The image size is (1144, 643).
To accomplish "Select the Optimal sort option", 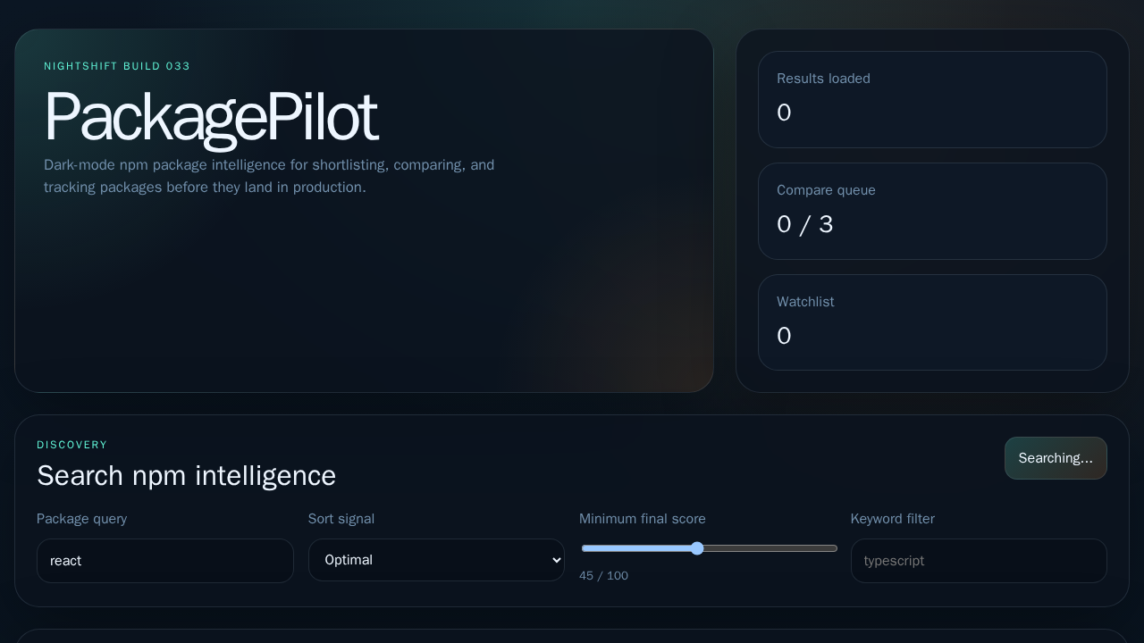I will click(x=436, y=560).
